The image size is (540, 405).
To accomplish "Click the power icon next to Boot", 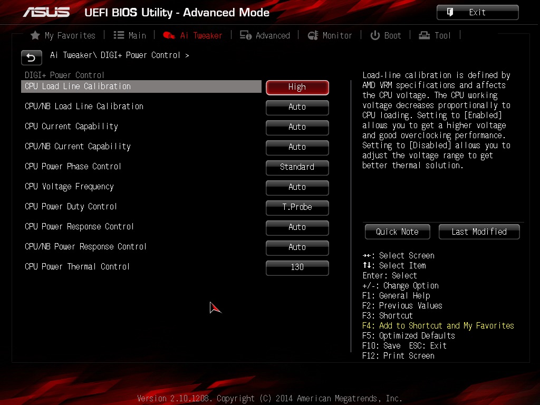I will pyautogui.click(x=375, y=35).
